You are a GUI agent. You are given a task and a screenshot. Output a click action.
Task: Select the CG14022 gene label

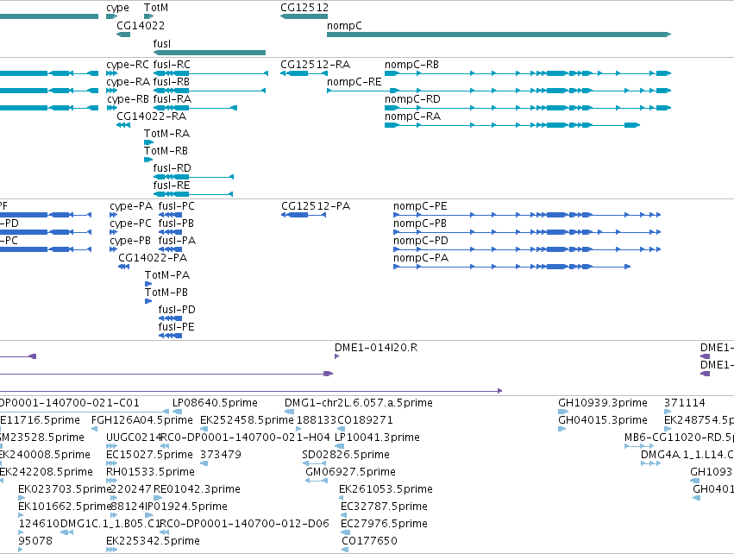pyautogui.click(x=141, y=25)
